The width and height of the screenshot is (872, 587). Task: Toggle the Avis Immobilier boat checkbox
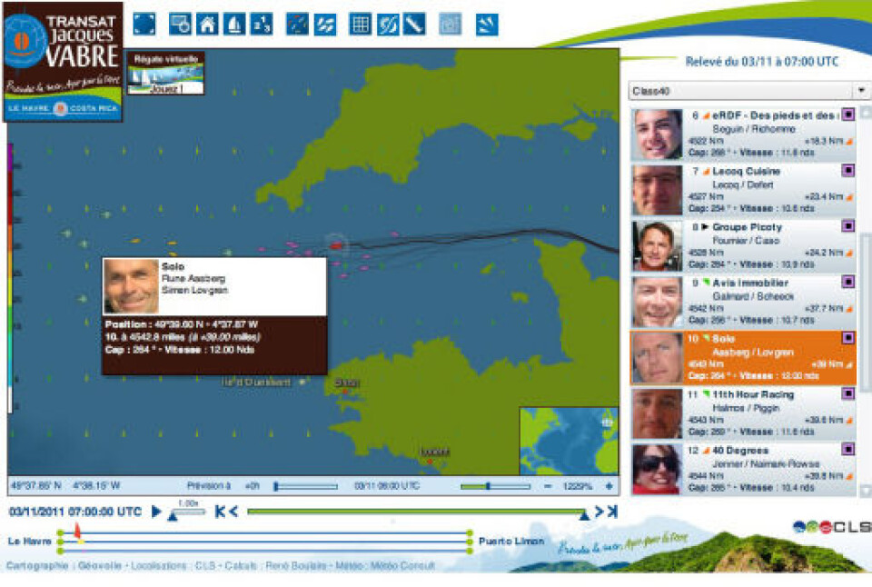[848, 282]
